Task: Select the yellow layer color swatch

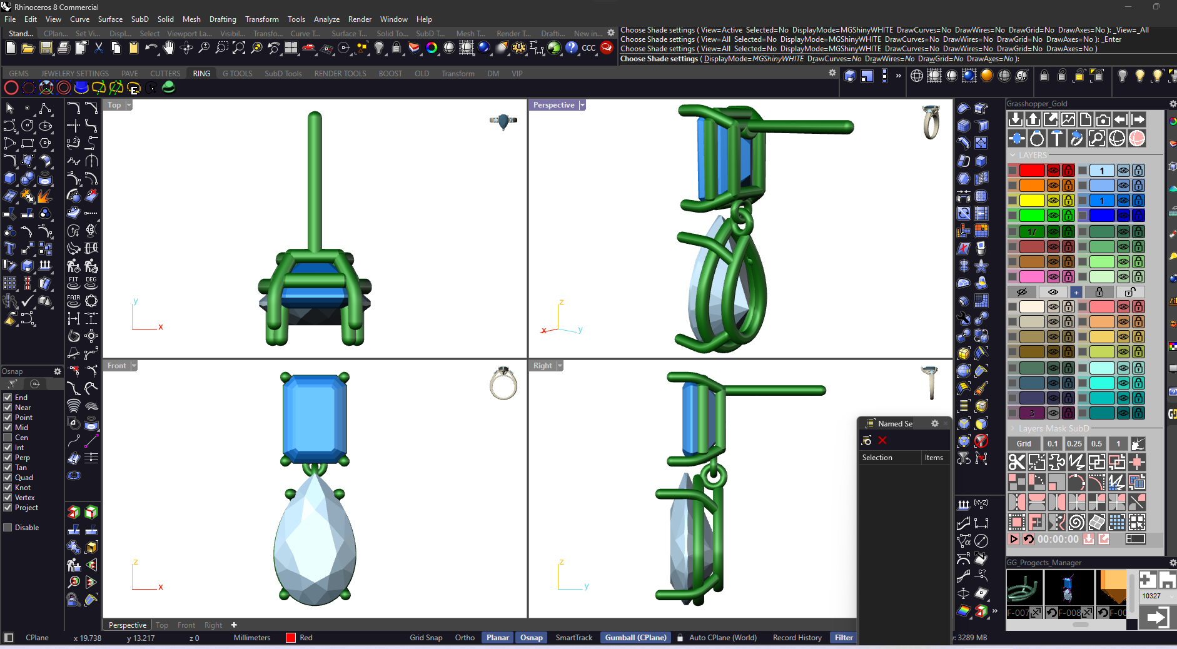Action: pyautogui.click(x=1032, y=200)
